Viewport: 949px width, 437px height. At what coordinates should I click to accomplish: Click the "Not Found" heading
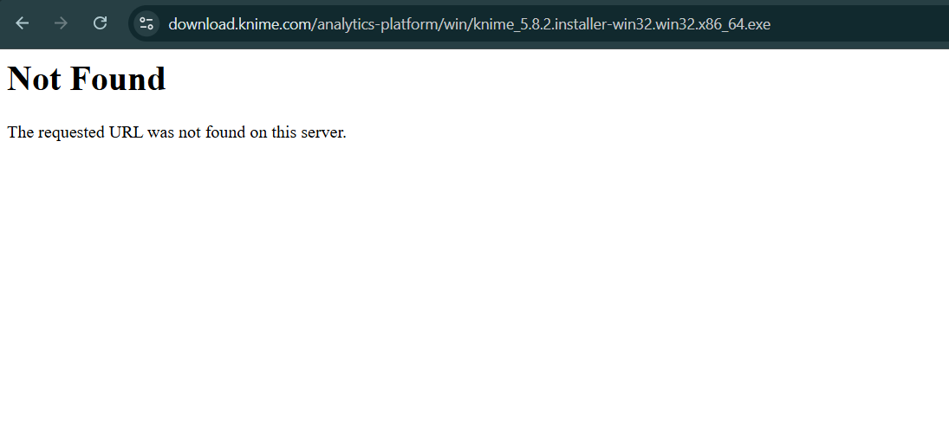pos(87,79)
